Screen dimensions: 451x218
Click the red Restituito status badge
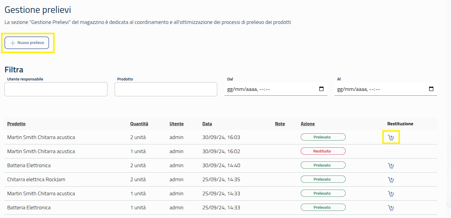click(x=323, y=151)
